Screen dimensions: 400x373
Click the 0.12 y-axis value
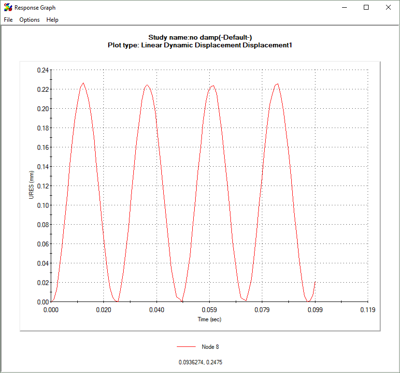pos(43,186)
